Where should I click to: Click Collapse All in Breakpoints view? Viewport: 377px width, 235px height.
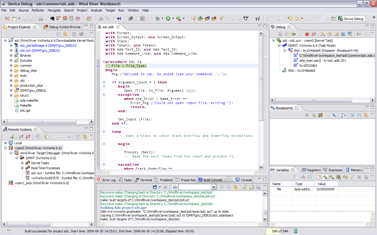point(359,115)
